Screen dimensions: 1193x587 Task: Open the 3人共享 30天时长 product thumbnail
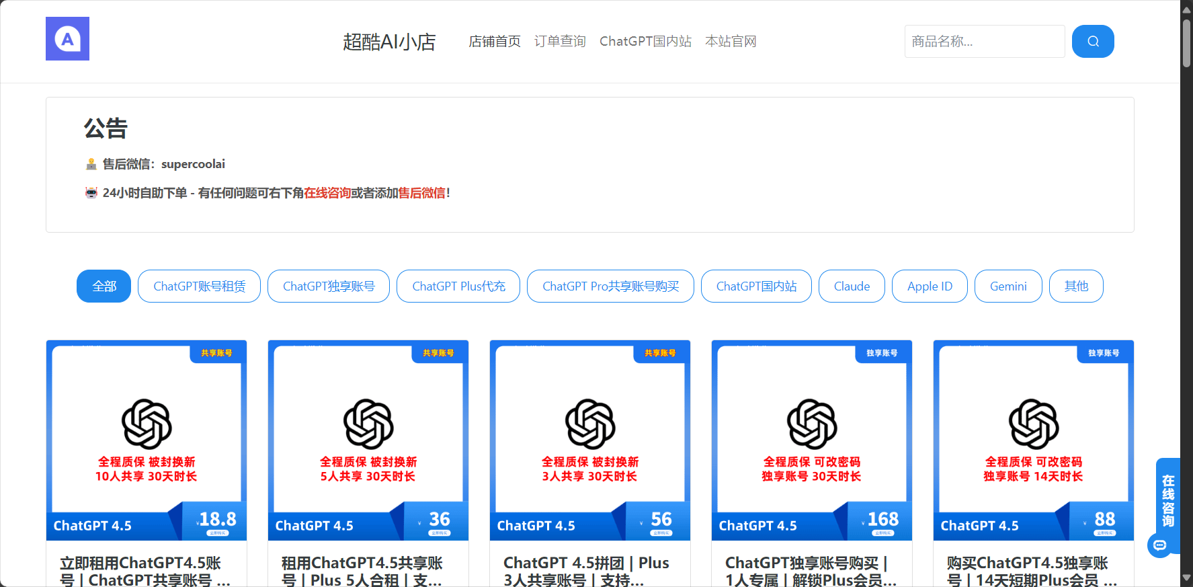coord(590,440)
